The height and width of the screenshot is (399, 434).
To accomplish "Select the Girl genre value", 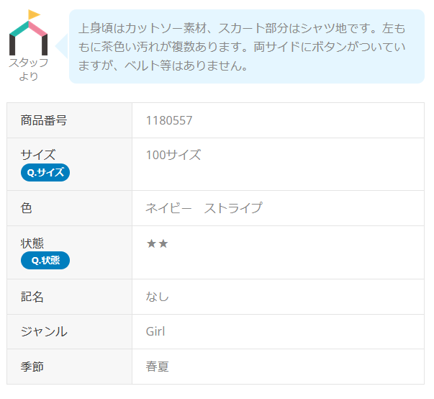I will coord(155,331).
